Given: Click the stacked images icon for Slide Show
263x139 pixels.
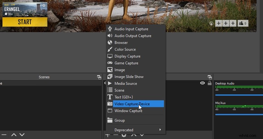Looking at the screenshot, I should click(110, 76).
